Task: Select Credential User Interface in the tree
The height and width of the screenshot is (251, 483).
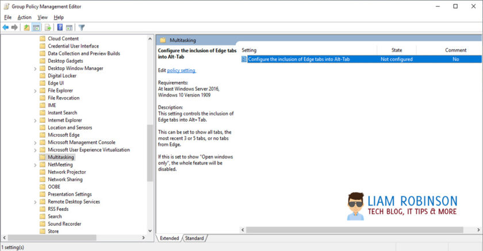Action: [74, 46]
